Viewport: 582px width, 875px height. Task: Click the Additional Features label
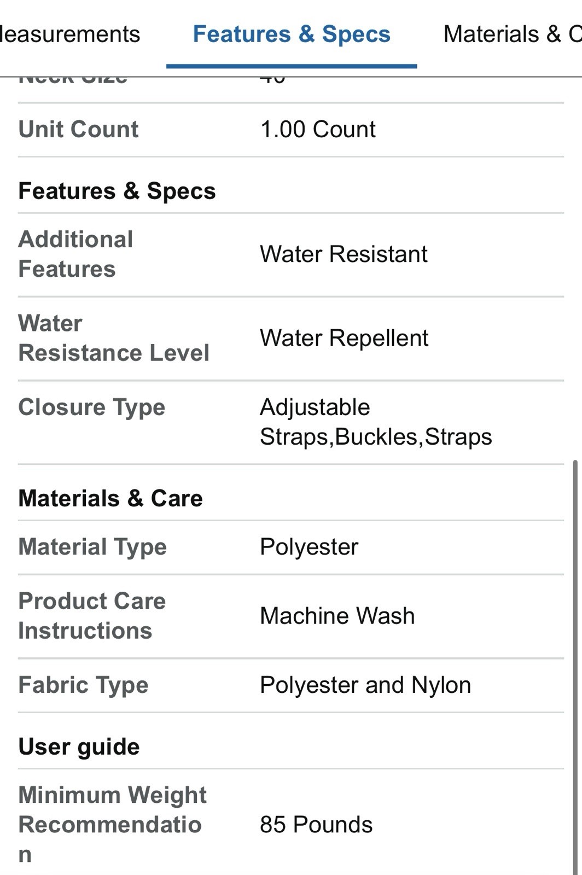(x=76, y=254)
